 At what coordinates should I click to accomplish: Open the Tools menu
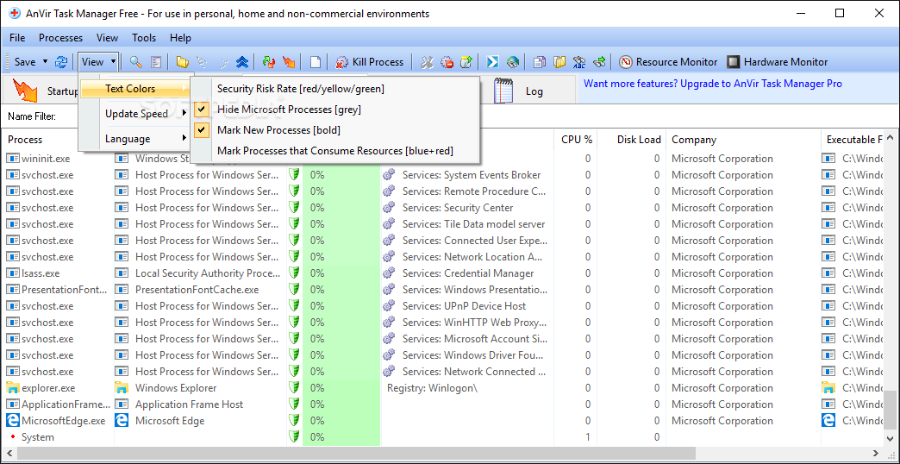click(144, 38)
